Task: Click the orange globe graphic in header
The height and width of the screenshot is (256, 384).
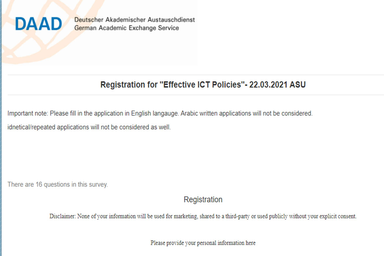Action: (x=20, y=49)
